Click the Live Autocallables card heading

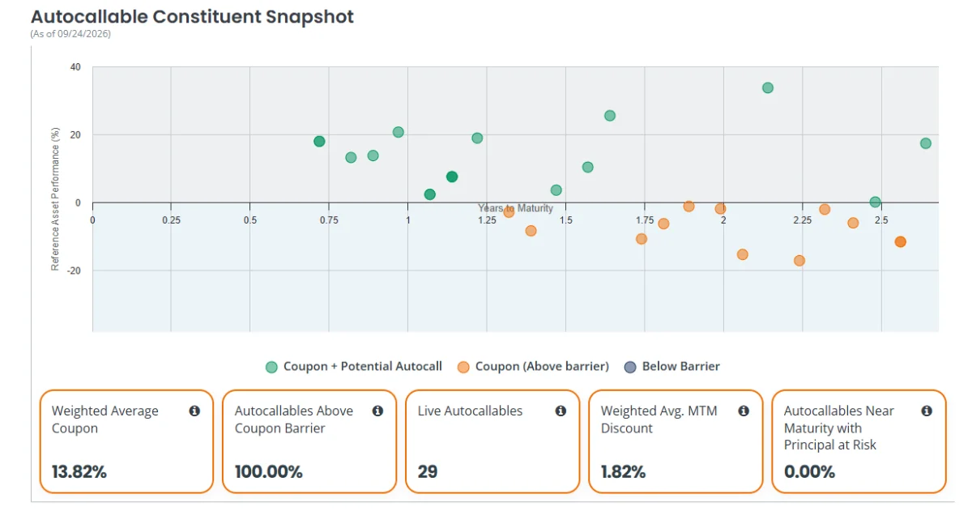471,411
